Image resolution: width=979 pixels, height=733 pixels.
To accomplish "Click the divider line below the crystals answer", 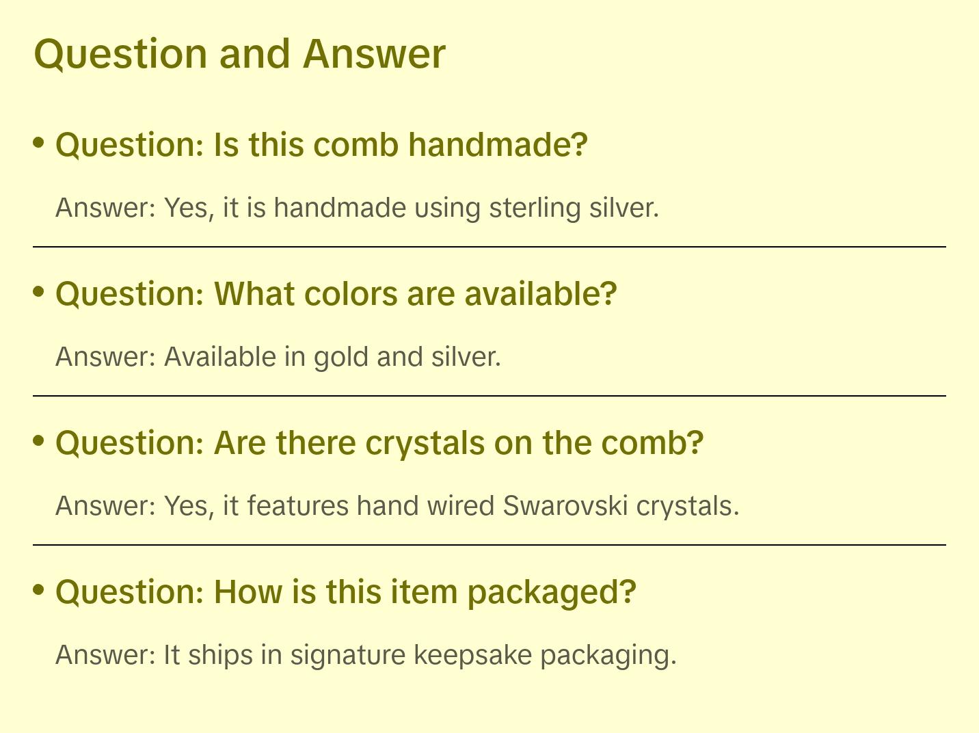I will pos(489,545).
